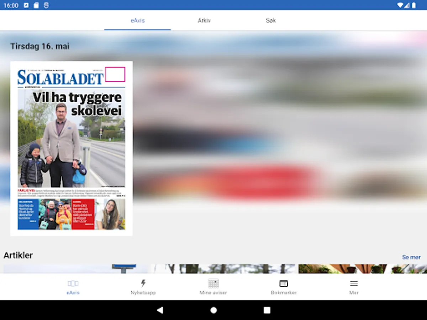Tap the Mine aviser label
This screenshot has width=427, height=320.
(213, 293)
